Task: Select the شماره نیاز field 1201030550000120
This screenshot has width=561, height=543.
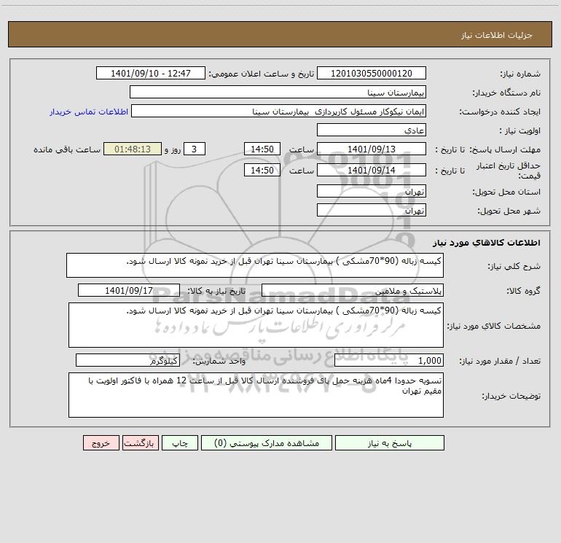Action: [372, 73]
